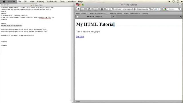Open the Bookmarks menu
The image size is (183, 103).
pos(52,1)
